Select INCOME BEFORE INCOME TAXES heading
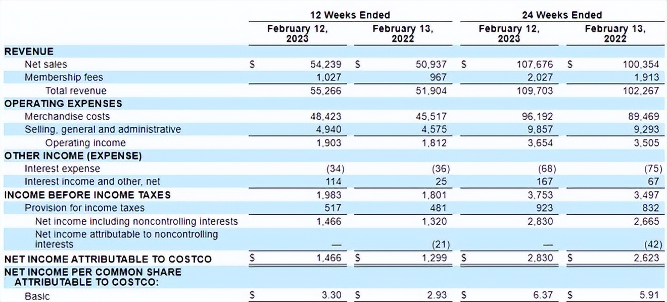The height and width of the screenshot is (302, 667). tap(87, 195)
